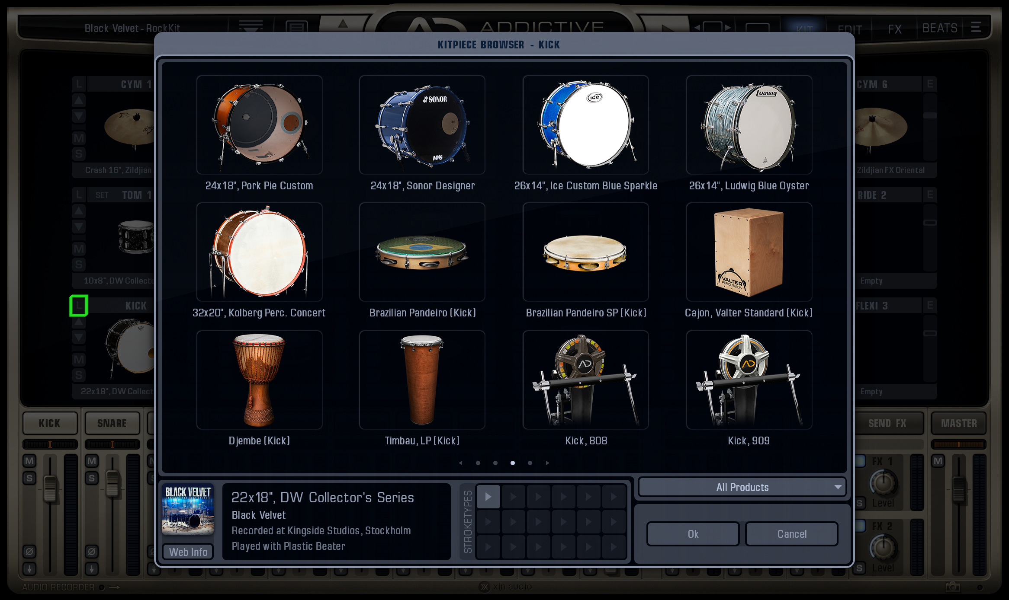Play the first stroketype preview

pos(488,497)
